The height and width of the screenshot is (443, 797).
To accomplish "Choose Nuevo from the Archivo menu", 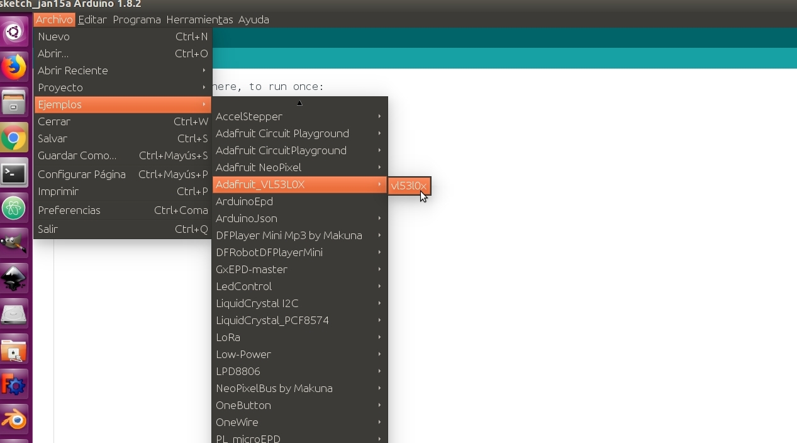I will 123,36.
